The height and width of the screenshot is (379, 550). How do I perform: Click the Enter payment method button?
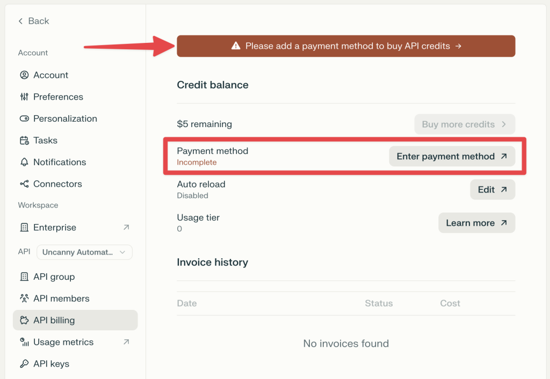452,156
